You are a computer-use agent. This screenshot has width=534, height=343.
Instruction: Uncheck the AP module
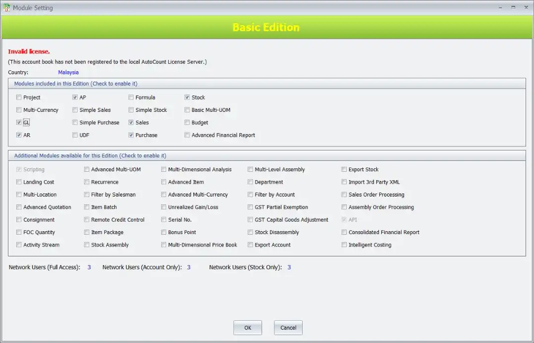[x=75, y=97]
